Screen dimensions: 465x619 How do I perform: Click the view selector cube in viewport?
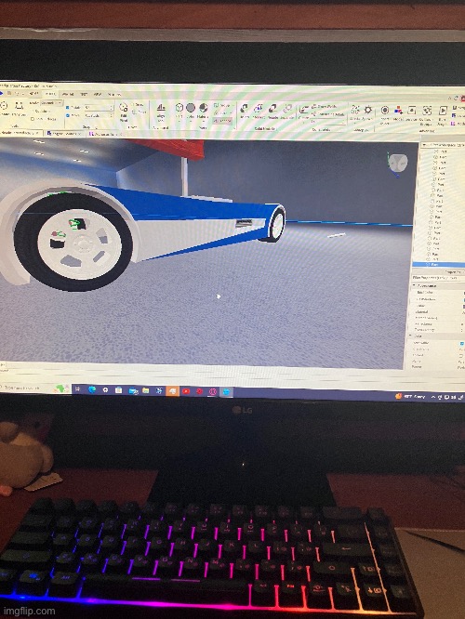click(397, 163)
